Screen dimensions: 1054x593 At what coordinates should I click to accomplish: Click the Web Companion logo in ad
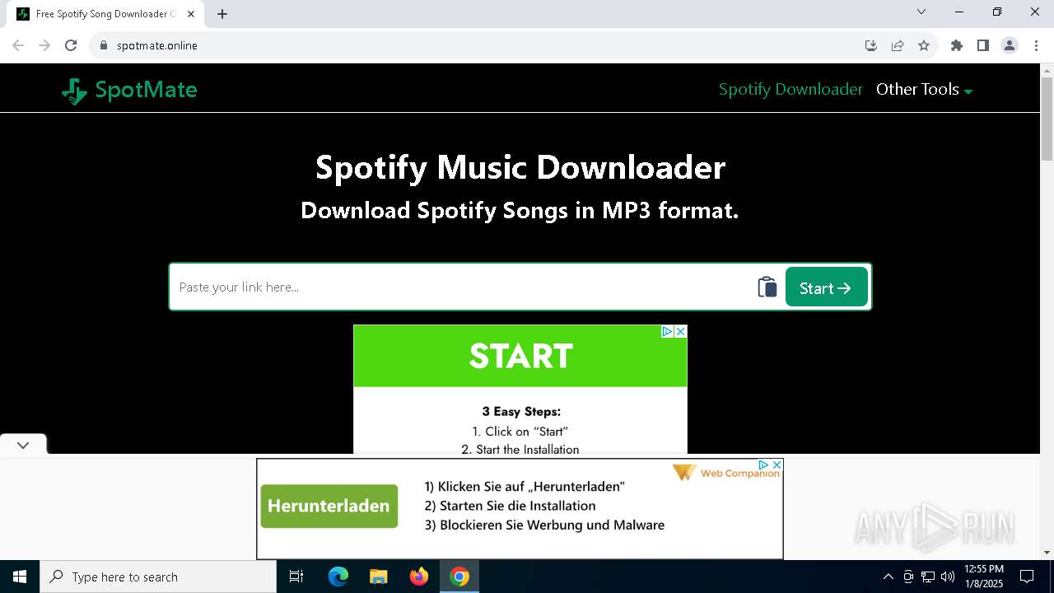[x=725, y=473]
